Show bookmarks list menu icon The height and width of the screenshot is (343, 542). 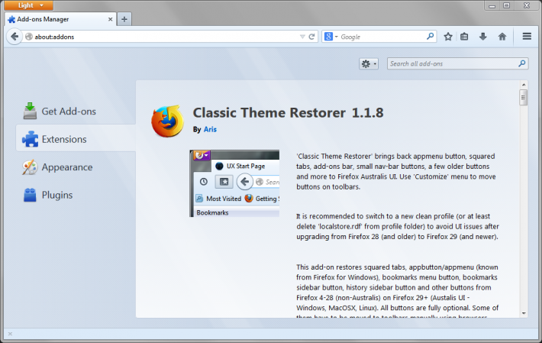(464, 37)
